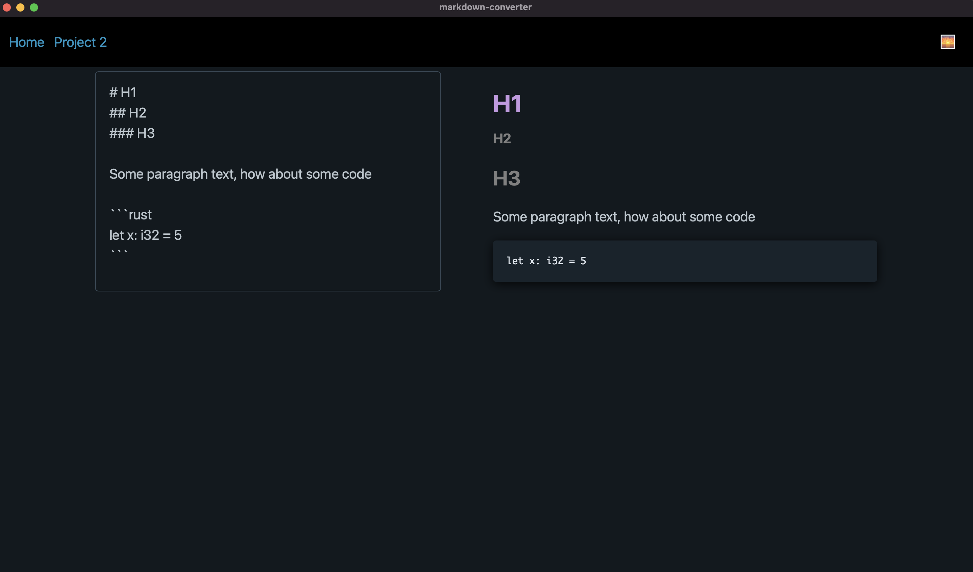Click the '```rust' line in the editor
973x572 pixels.
130,215
